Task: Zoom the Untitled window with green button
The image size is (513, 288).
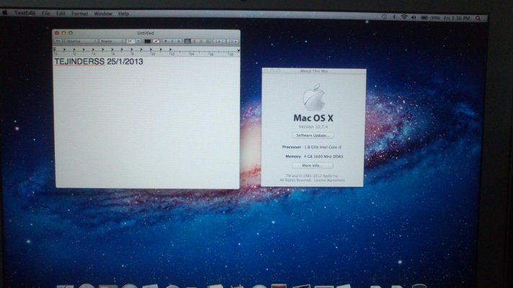Action: (71, 33)
